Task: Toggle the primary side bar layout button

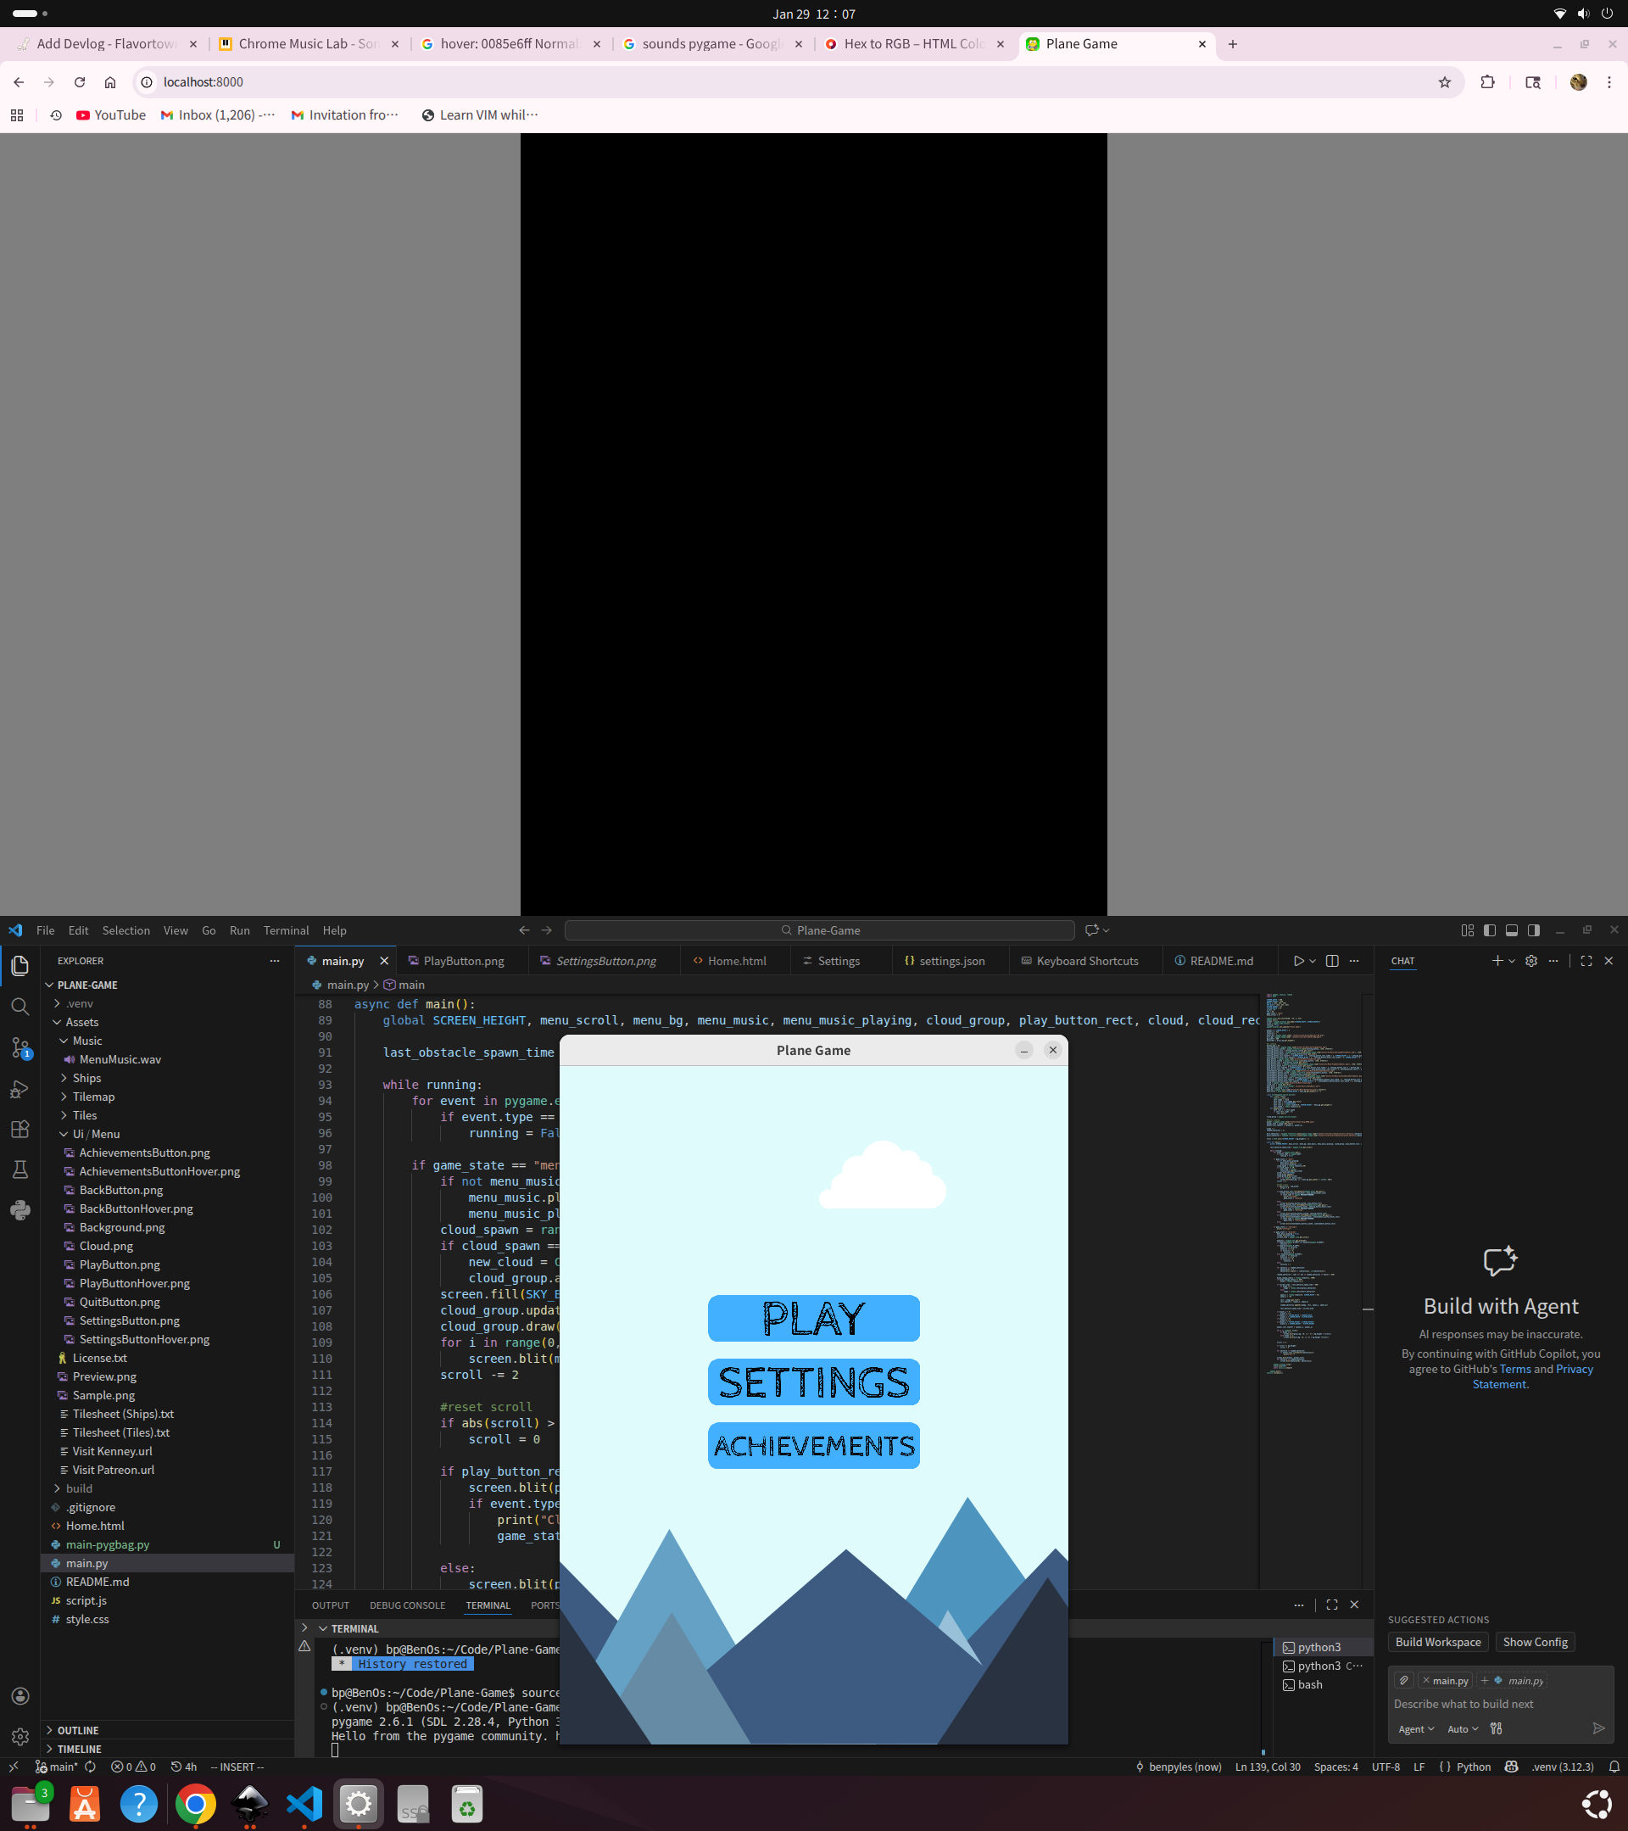Action: (1489, 929)
